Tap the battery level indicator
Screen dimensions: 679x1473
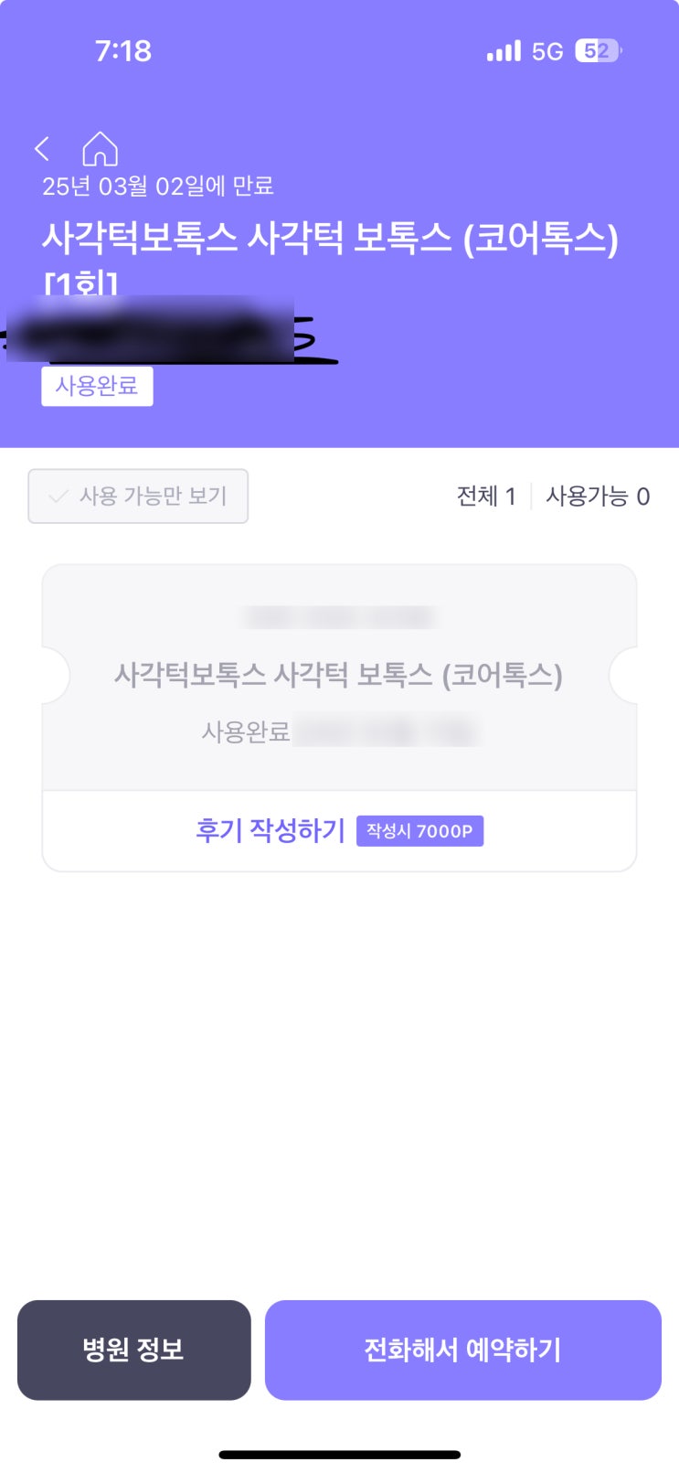[x=598, y=51]
